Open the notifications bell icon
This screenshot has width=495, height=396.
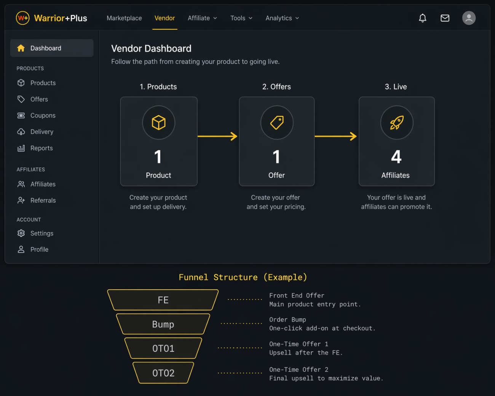click(422, 18)
